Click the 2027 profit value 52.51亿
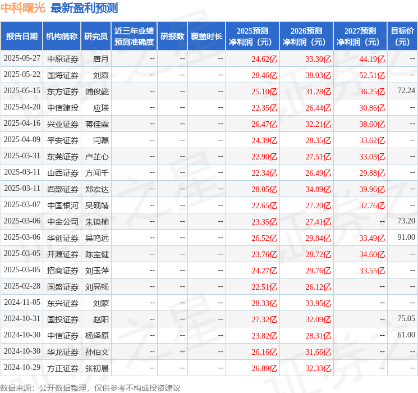 [x=372, y=75]
